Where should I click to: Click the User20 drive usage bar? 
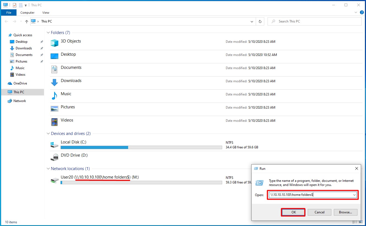pyautogui.click(x=141, y=182)
